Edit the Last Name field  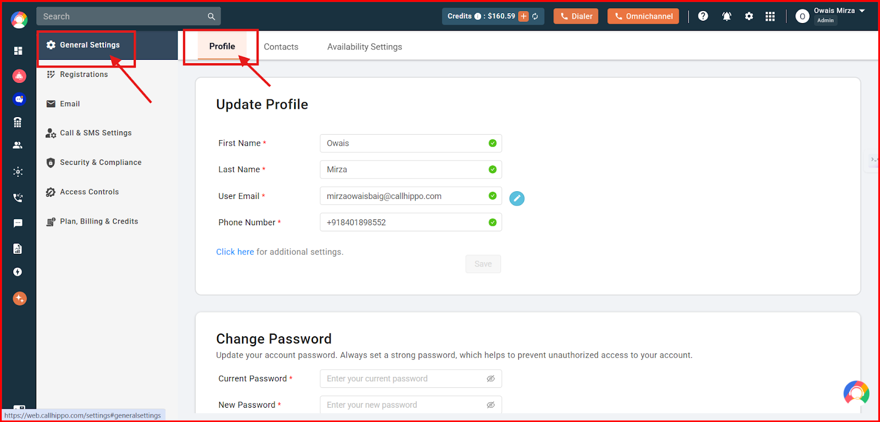pos(411,170)
